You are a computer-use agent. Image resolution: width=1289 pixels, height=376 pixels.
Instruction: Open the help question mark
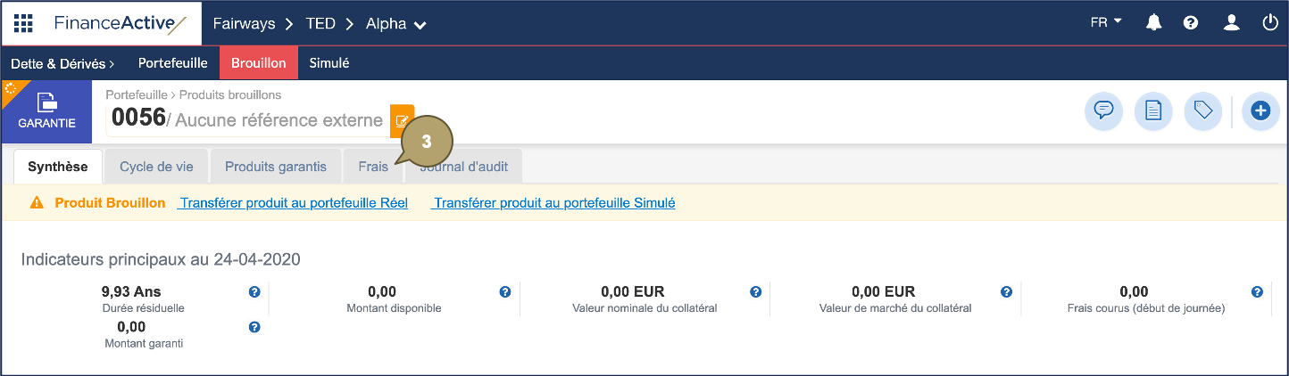(1191, 23)
